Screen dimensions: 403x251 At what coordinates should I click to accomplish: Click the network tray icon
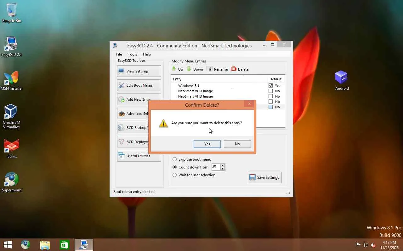[x=366, y=245]
